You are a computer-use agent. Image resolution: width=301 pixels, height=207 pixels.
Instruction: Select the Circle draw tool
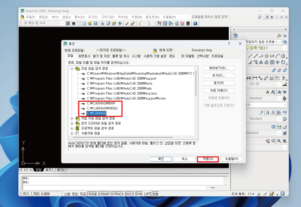[x=283, y=56]
